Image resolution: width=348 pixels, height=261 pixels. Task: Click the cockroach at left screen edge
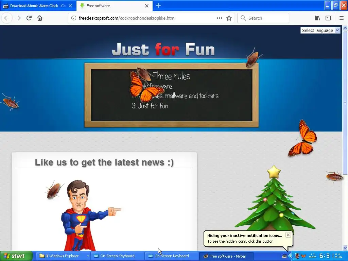10,103
